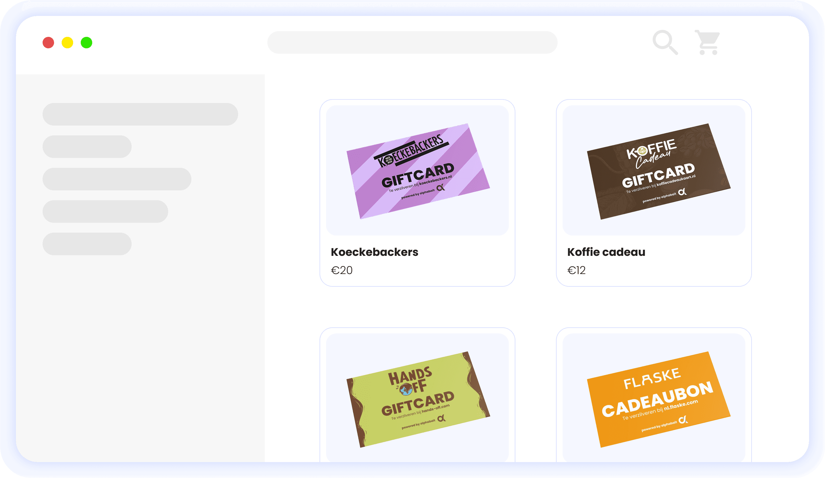
Task: Click the €20 price label
Action: coord(342,270)
